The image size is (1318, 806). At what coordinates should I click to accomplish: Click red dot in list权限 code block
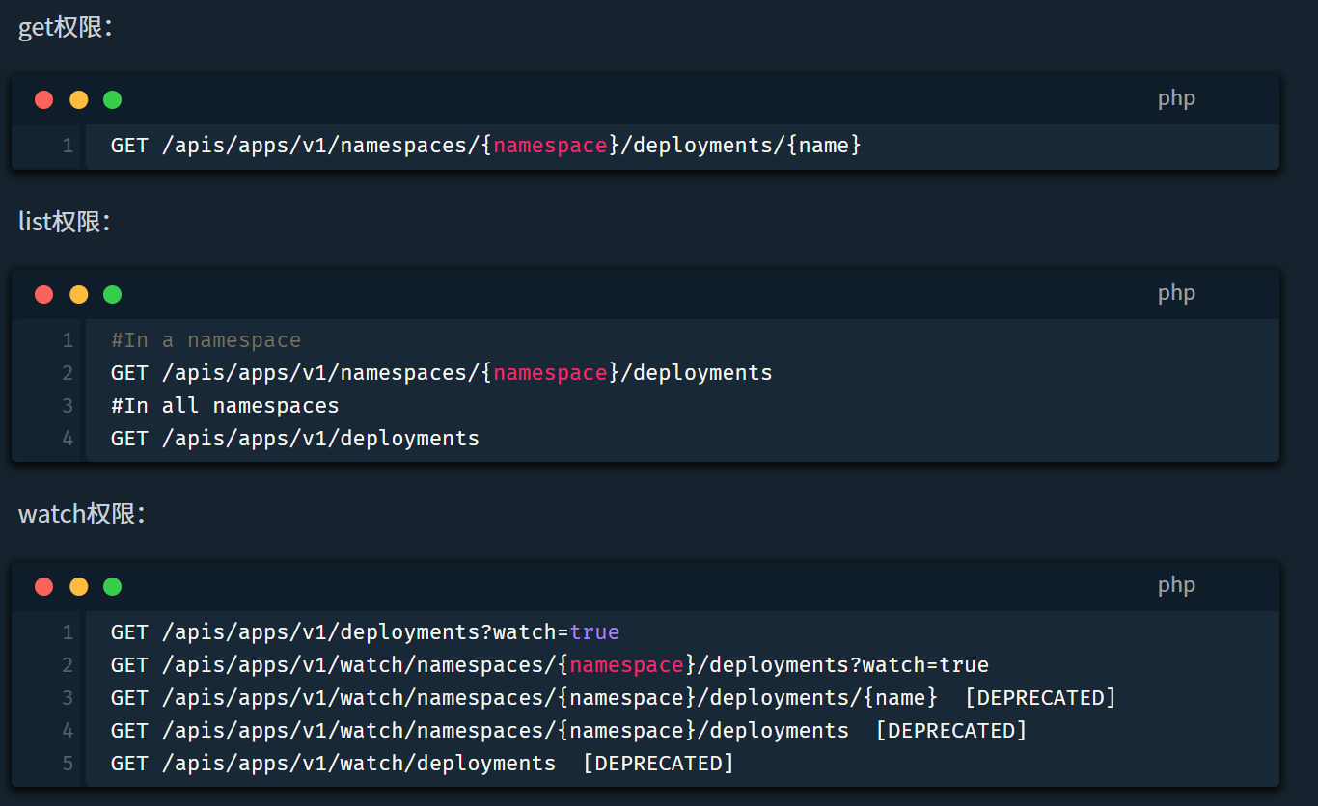(x=43, y=294)
